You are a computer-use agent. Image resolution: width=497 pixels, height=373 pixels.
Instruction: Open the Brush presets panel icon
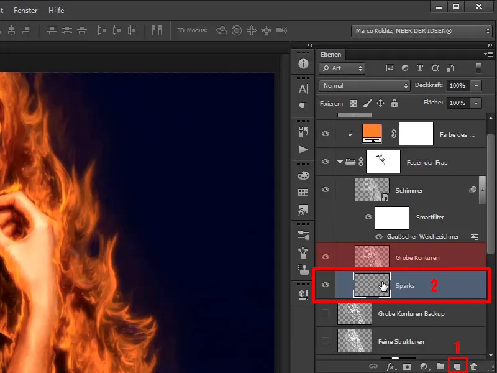click(x=303, y=235)
